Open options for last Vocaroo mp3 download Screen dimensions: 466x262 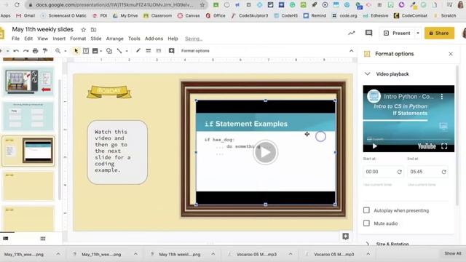(x=368, y=254)
